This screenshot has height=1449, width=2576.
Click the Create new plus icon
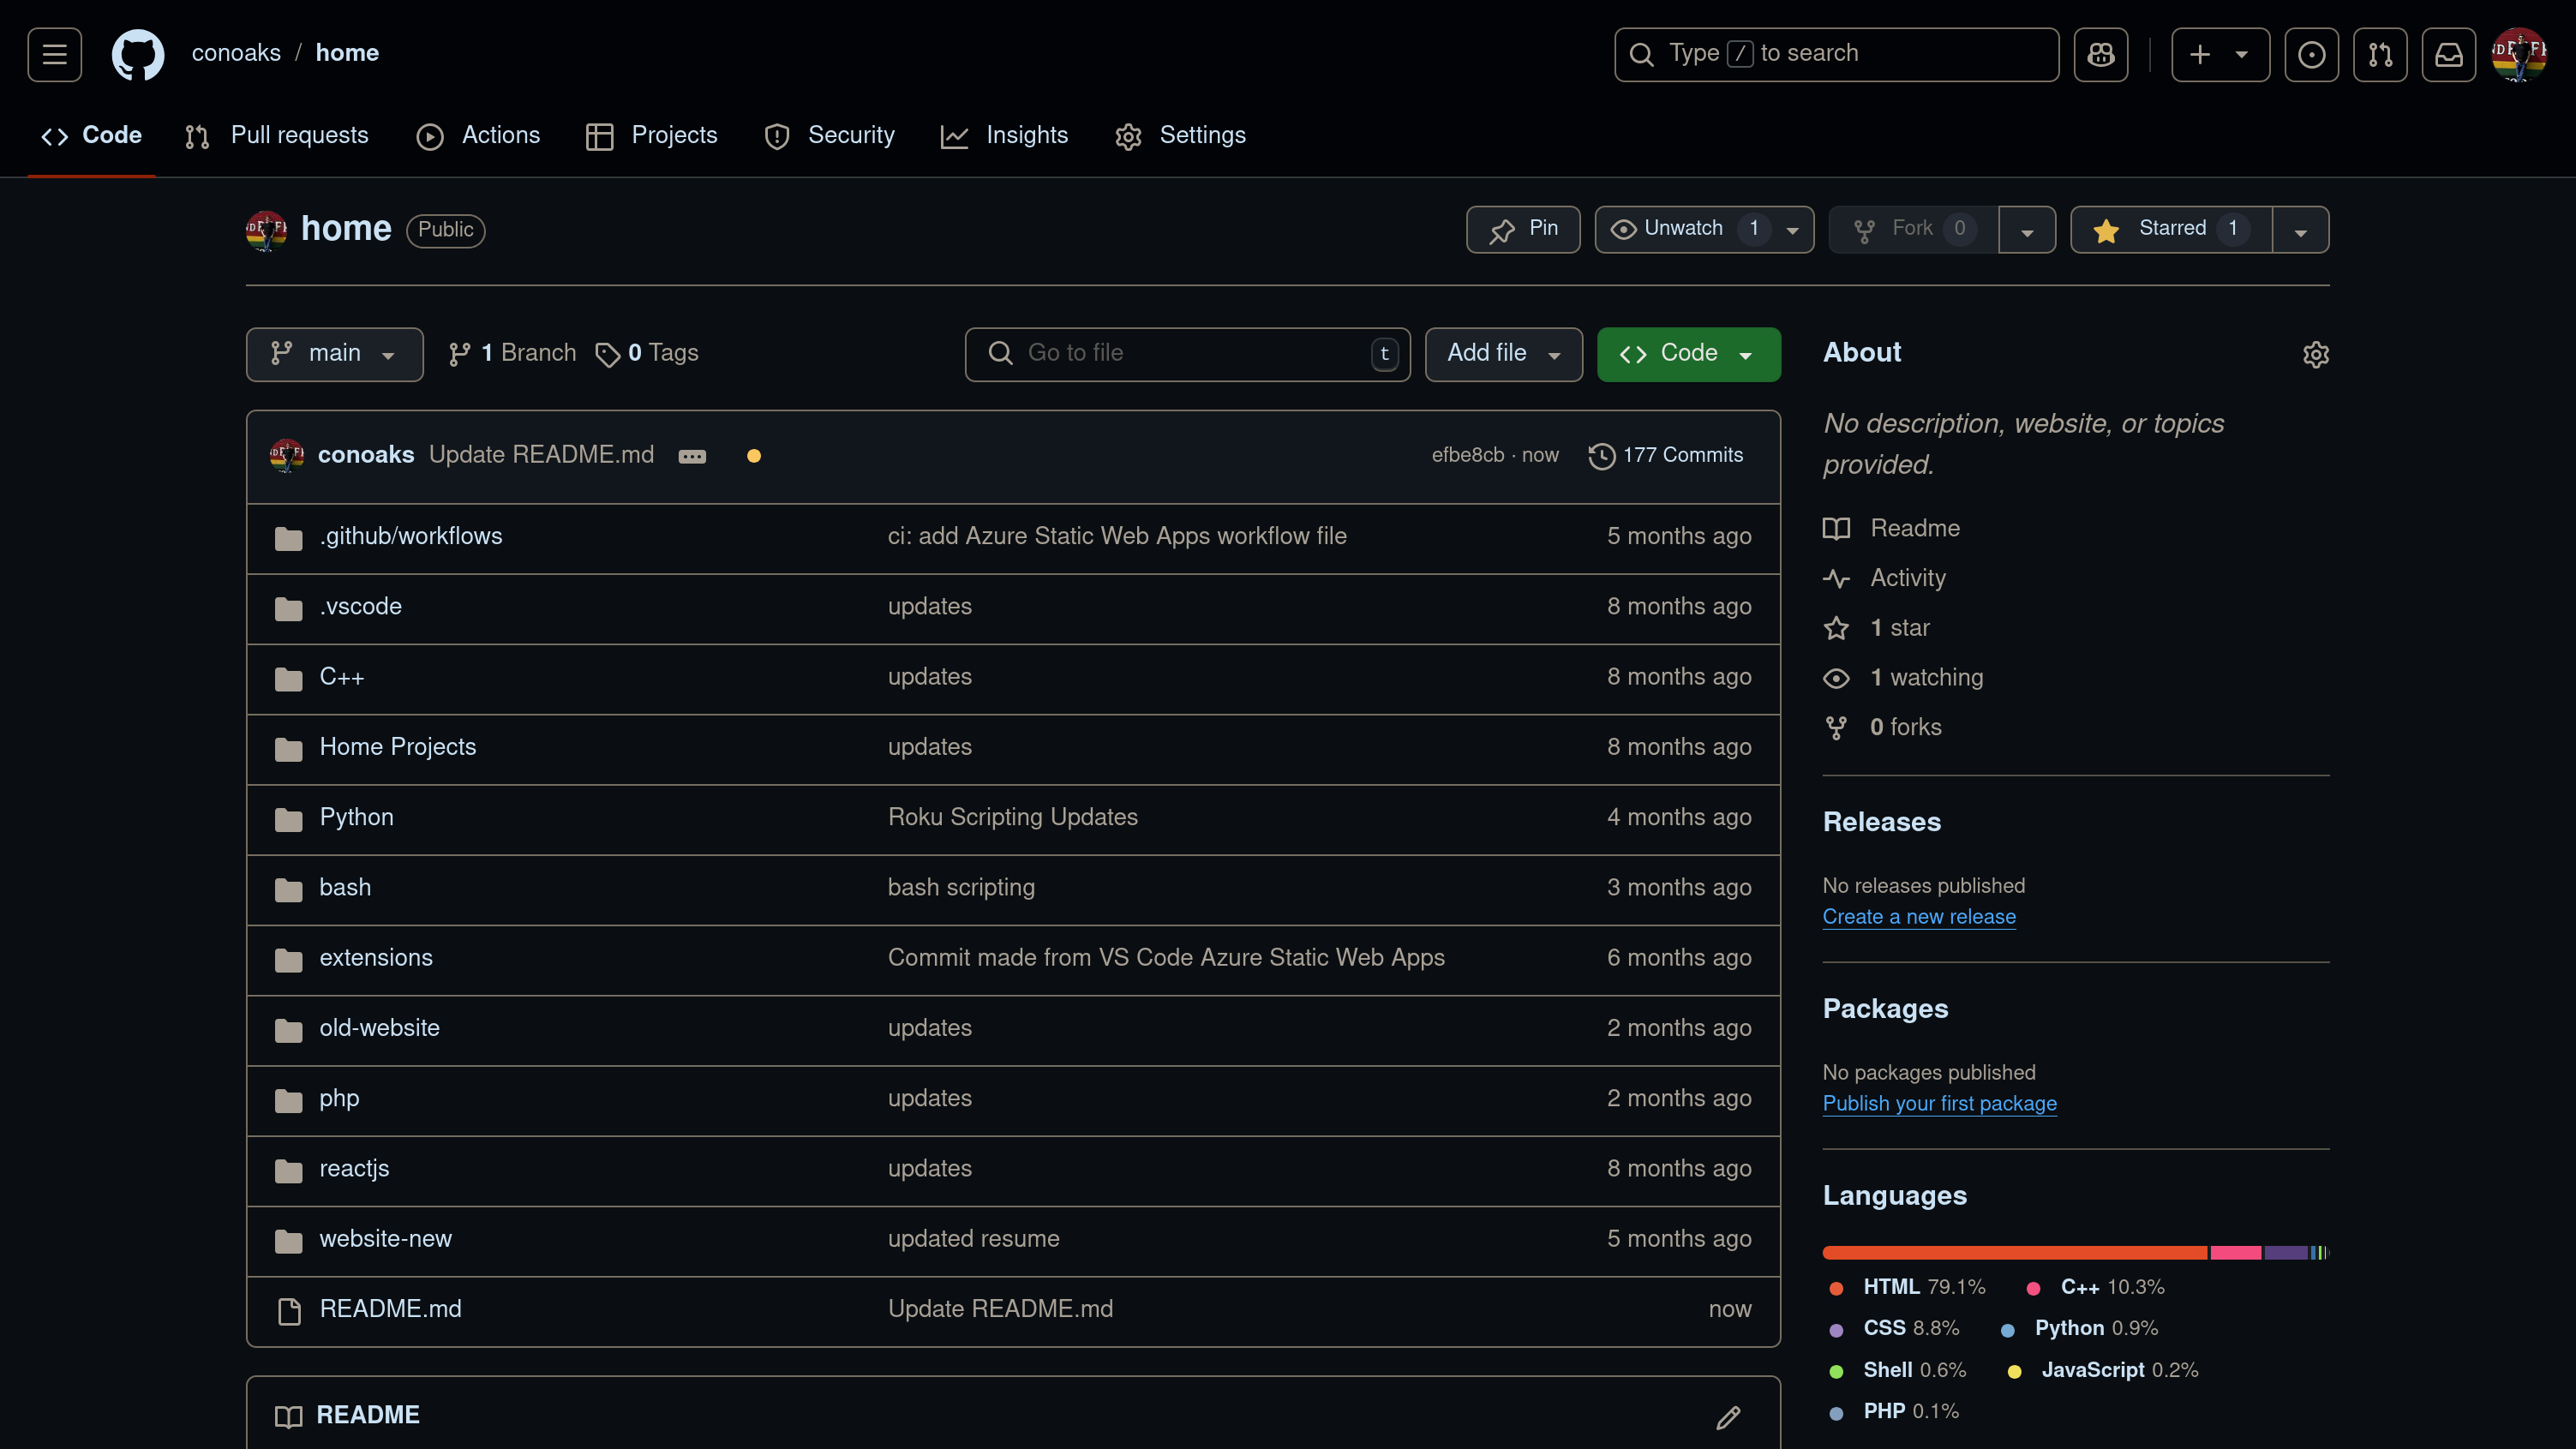[2200, 54]
